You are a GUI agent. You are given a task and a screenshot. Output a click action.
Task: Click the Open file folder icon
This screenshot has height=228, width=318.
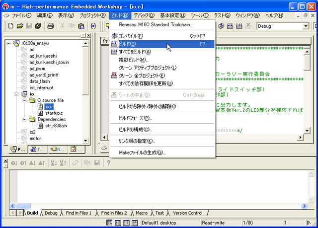point(20,26)
